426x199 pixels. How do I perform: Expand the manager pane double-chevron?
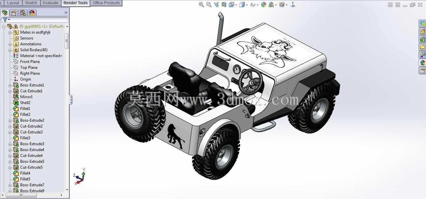66,13
